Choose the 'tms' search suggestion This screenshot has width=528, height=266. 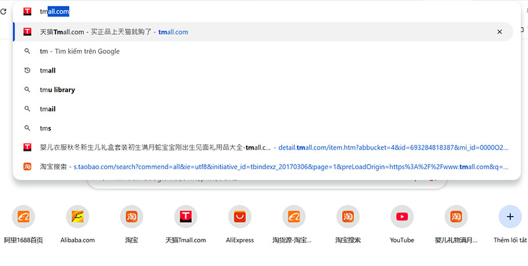pos(46,128)
